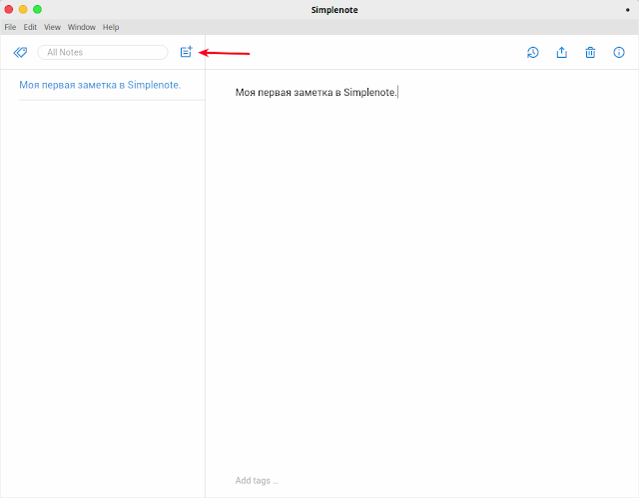Create a new note

tap(187, 52)
